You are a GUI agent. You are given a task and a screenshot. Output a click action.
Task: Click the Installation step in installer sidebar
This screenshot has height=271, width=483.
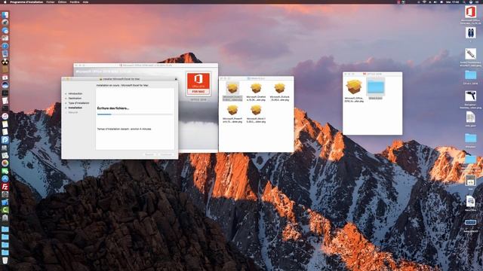click(75, 108)
